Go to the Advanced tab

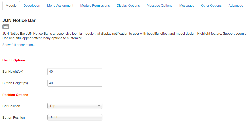(236, 6)
